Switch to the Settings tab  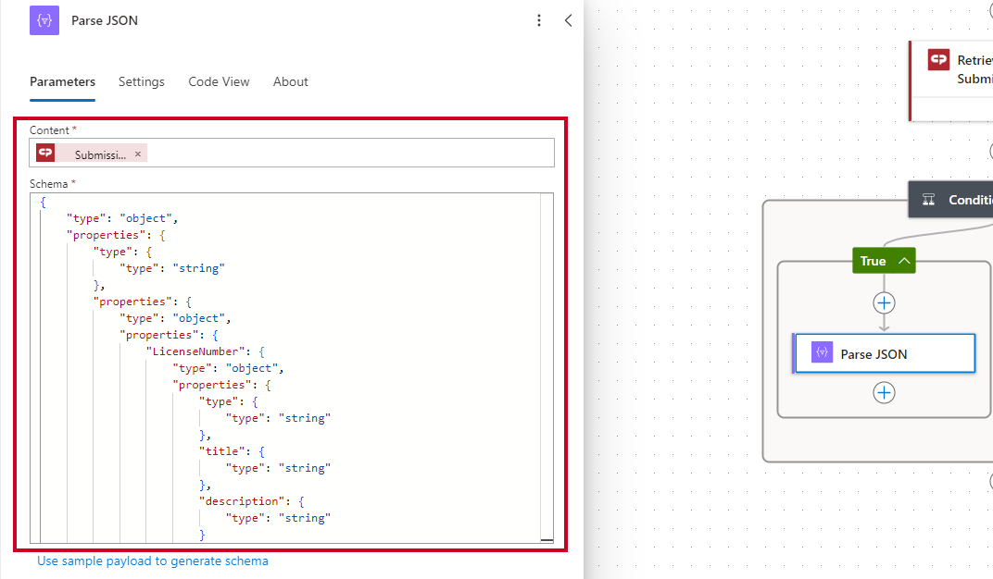141,81
